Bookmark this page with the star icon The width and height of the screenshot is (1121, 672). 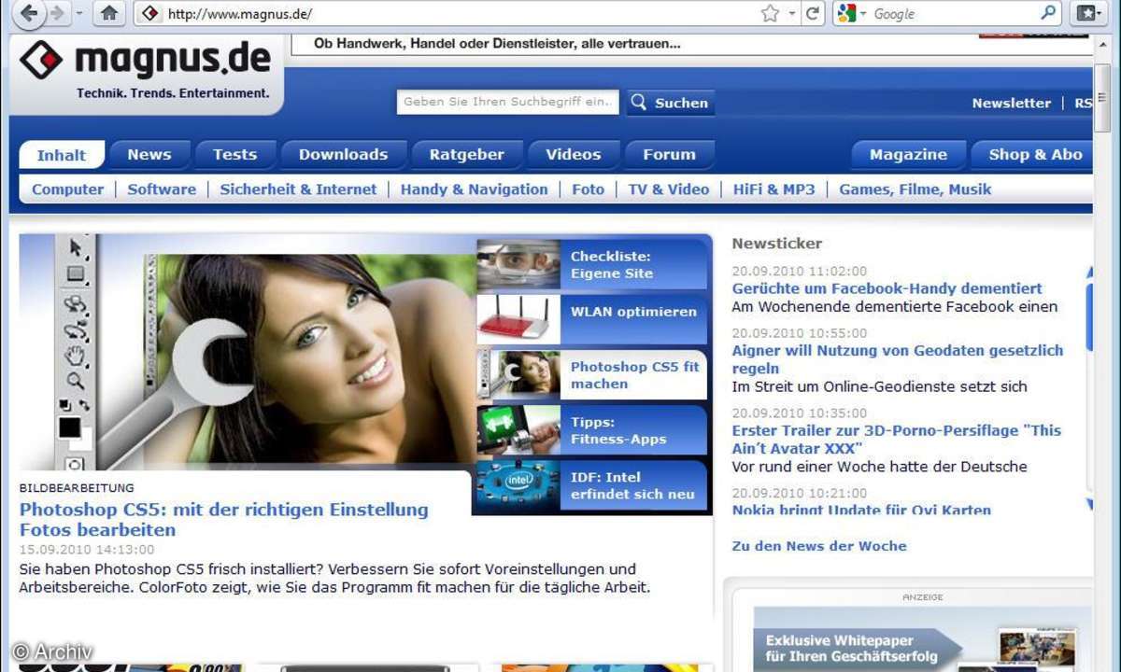pos(770,14)
